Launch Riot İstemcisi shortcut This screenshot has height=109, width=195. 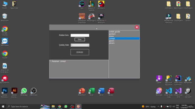(x=5, y=79)
